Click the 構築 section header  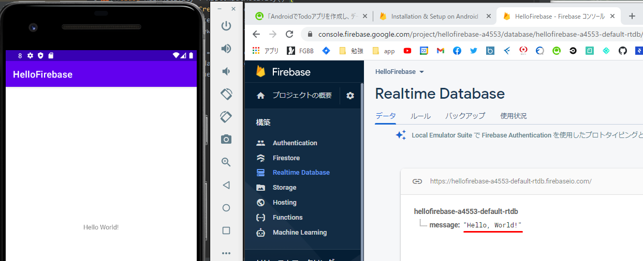click(263, 122)
